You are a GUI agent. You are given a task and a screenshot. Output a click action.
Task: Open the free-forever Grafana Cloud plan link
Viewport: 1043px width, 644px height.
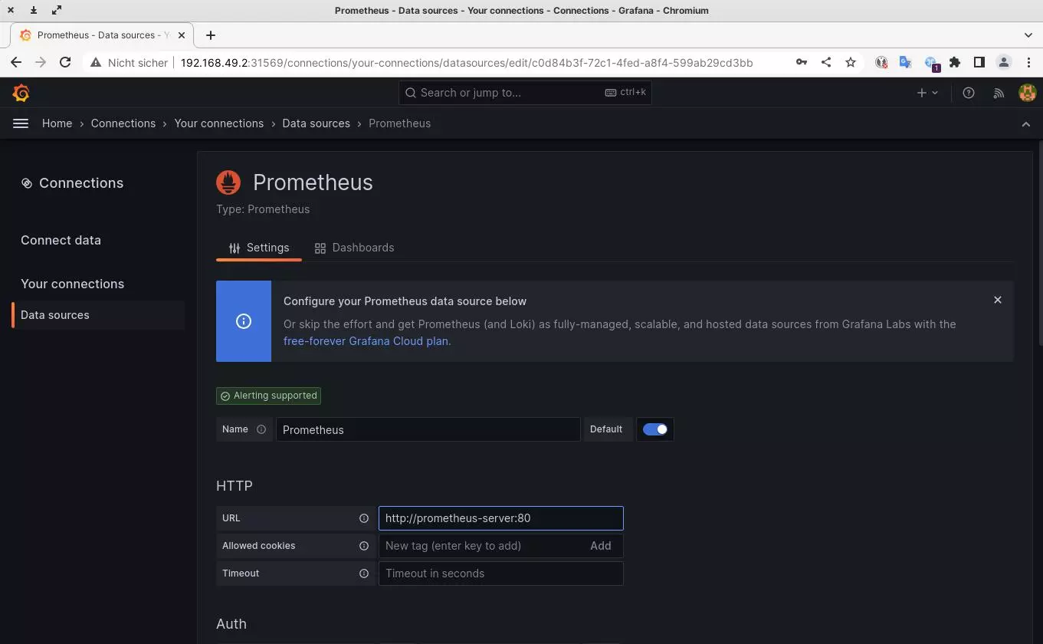pos(366,341)
